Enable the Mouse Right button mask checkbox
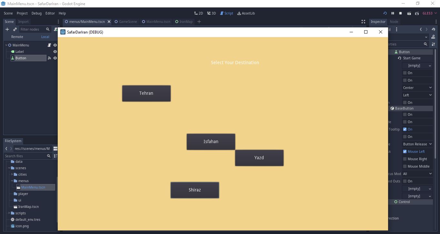 click(x=405, y=159)
